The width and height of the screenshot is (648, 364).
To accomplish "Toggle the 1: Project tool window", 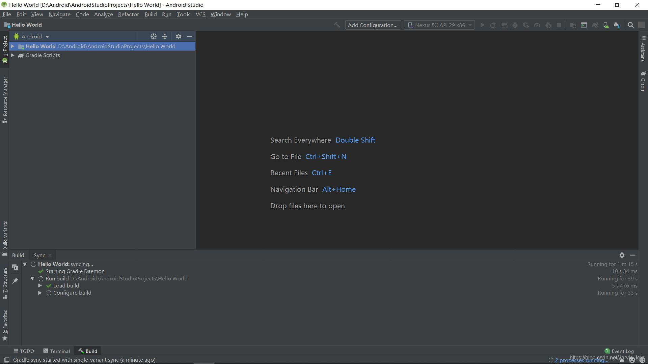I will pyautogui.click(x=5, y=49).
